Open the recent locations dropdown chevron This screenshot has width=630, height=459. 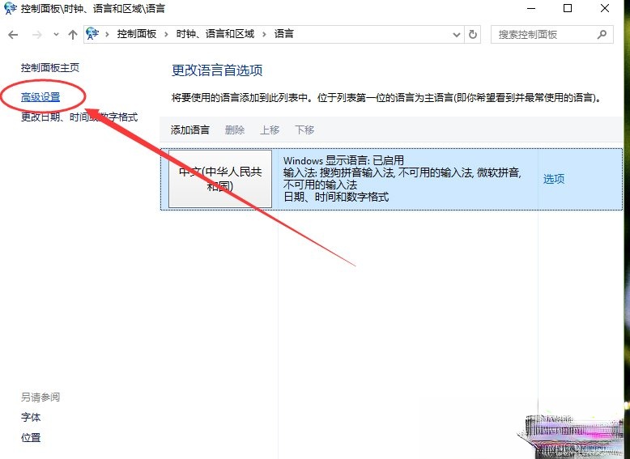point(56,35)
